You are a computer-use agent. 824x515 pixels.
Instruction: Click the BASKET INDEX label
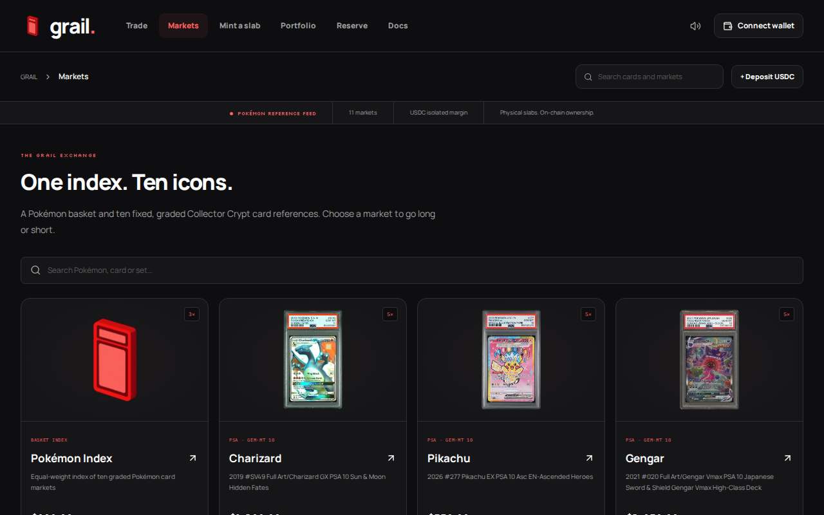[x=49, y=440]
